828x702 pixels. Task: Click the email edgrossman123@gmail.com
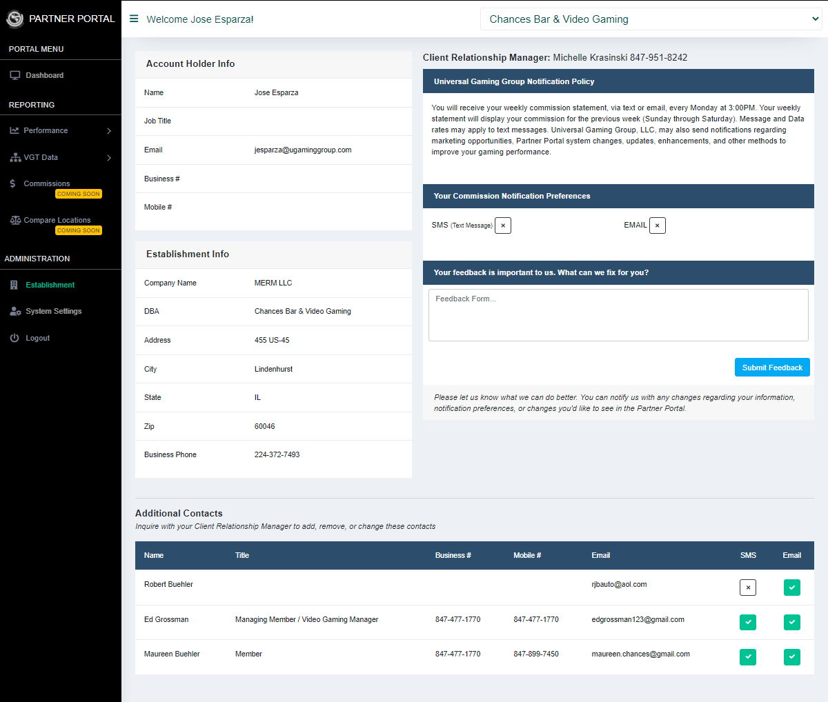(638, 619)
